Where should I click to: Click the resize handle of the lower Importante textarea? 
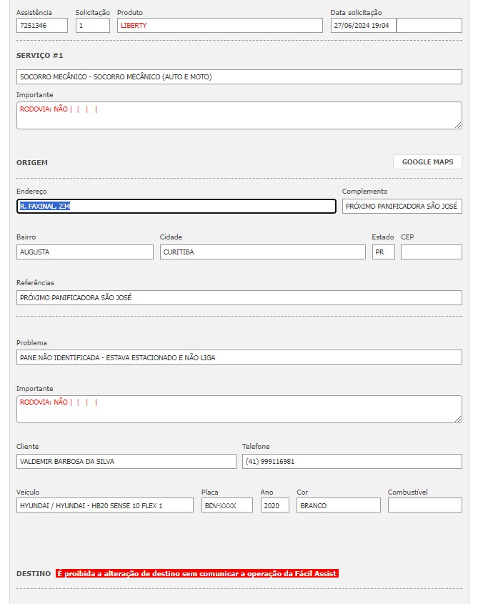pyautogui.click(x=458, y=419)
